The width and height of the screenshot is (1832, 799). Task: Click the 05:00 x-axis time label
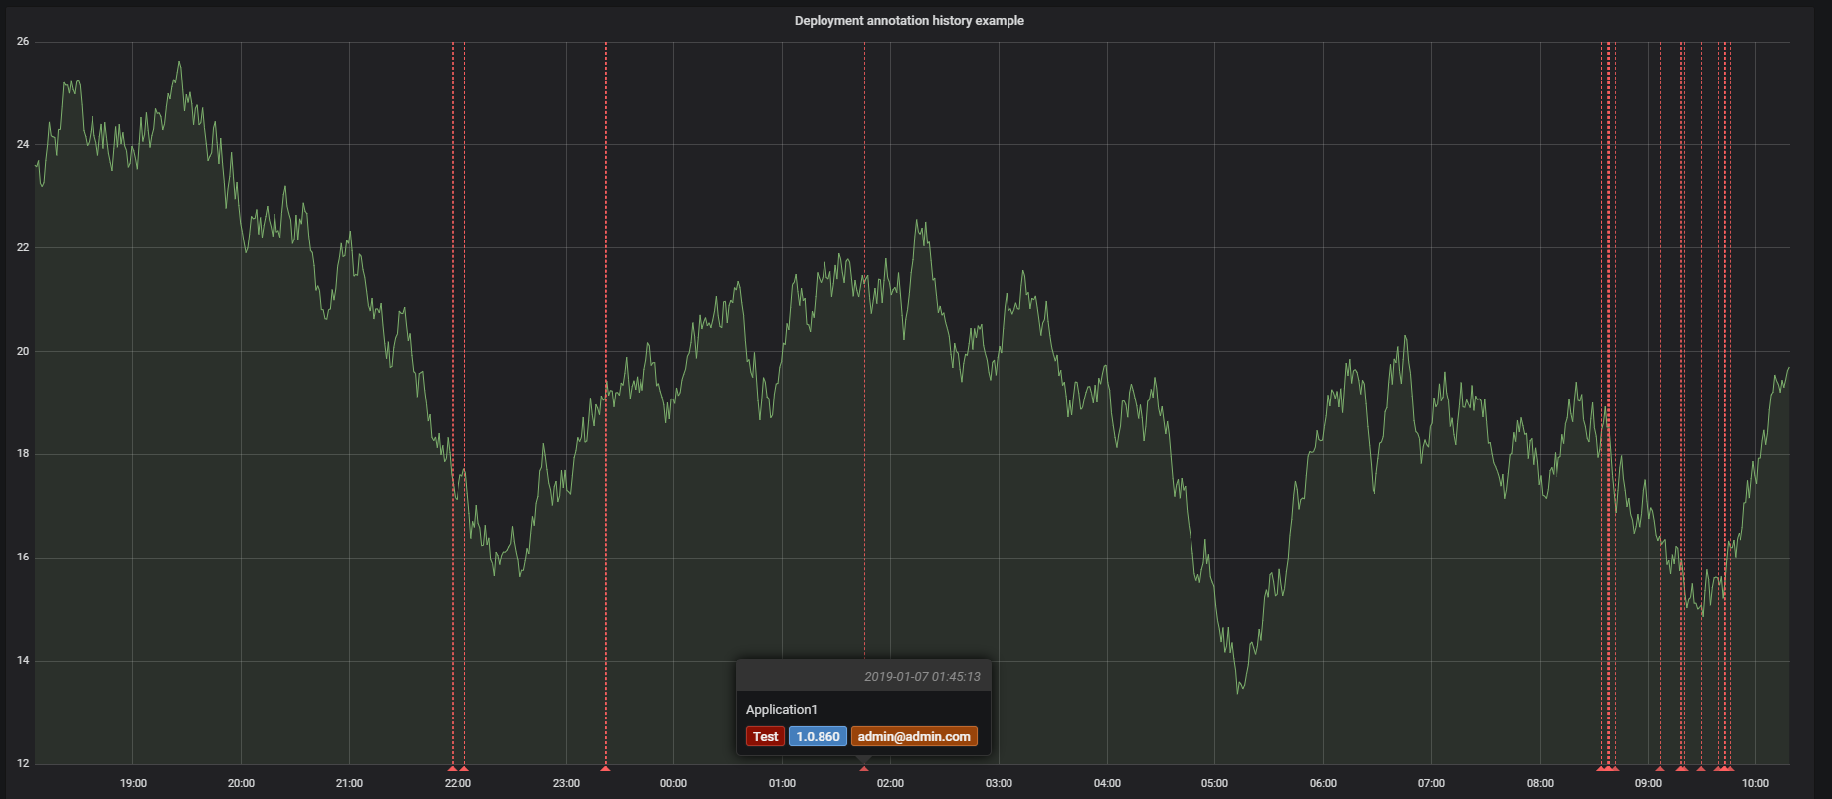coord(1214,783)
